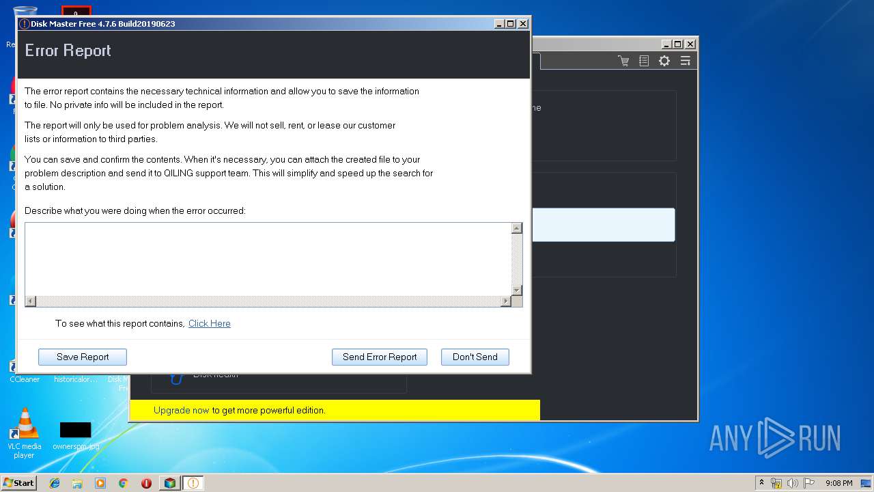Click description box scroll up arrow
874x492 pixels.
(517, 228)
